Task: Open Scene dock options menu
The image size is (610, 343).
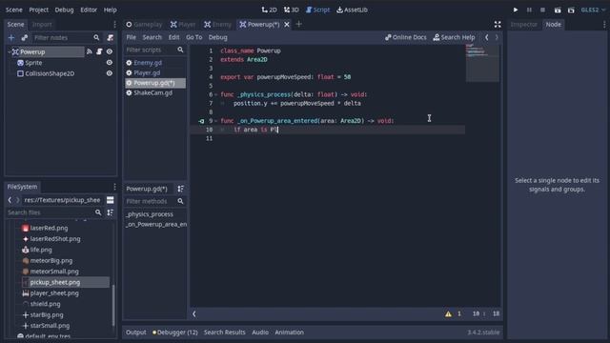Action: tap(114, 25)
